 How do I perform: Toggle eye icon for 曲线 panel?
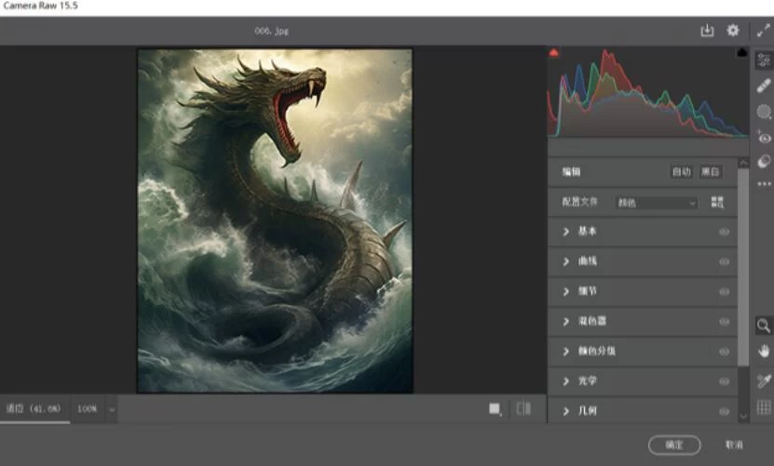tap(724, 261)
